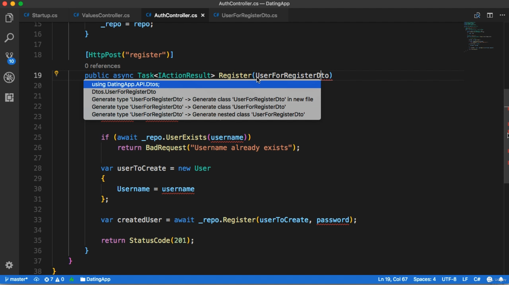This screenshot has height=285, width=509.
Task: Select the AuthController.cs tab
Action: pyautogui.click(x=176, y=15)
